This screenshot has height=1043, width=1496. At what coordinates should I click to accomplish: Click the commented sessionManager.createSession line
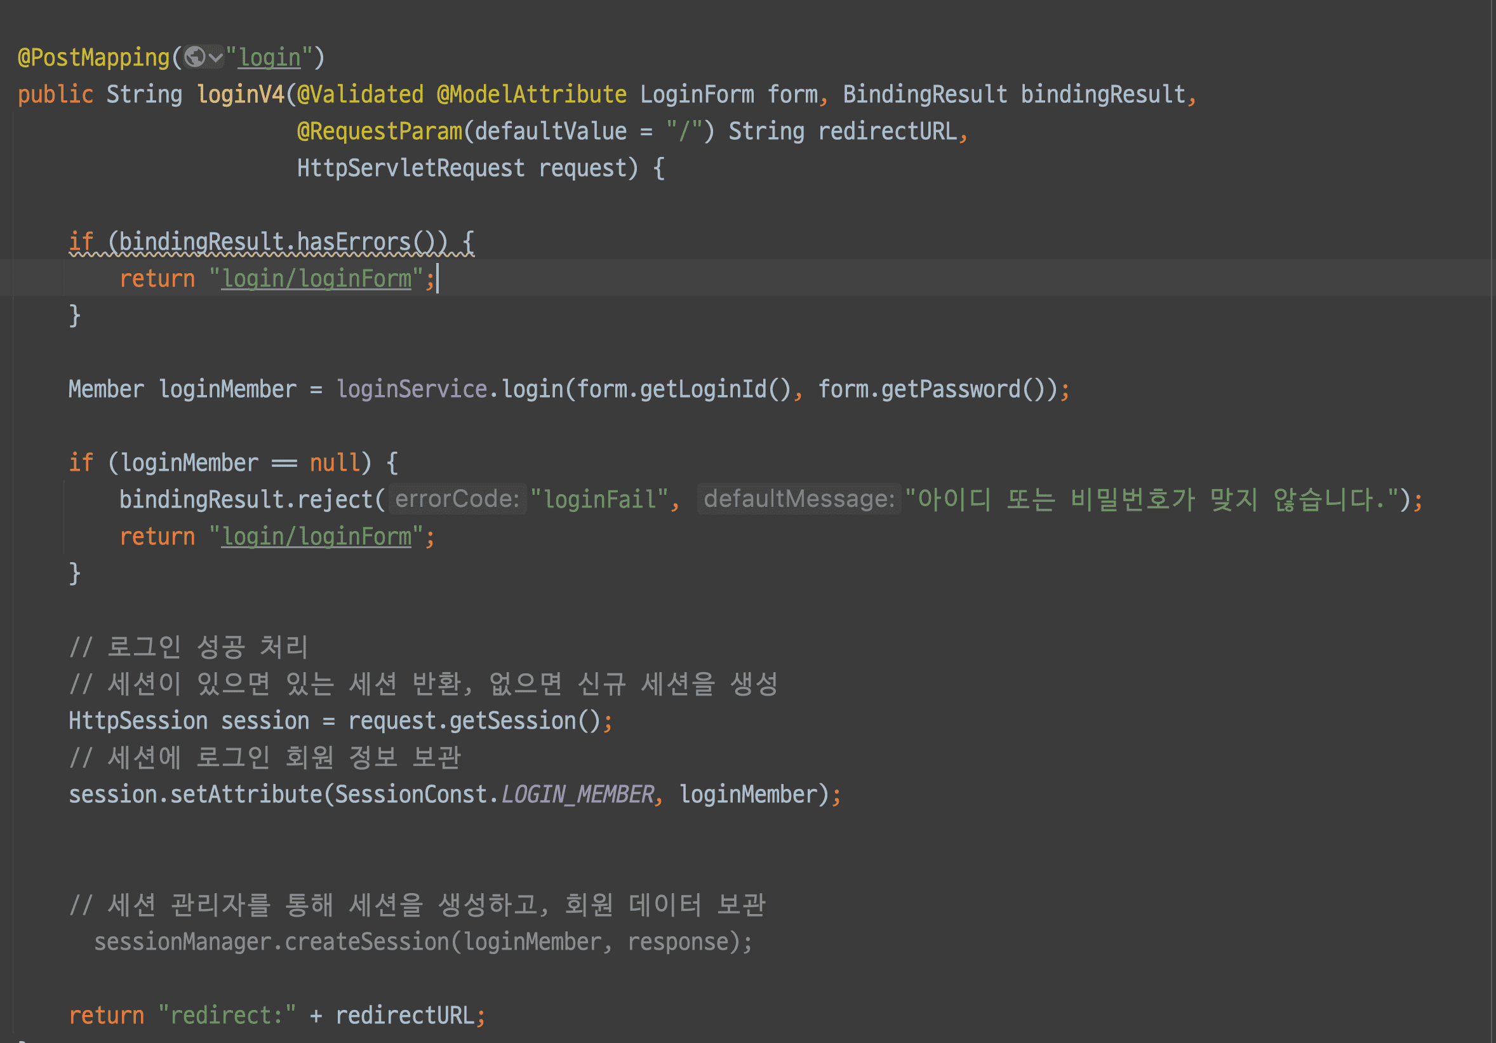(x=423, y=942)
